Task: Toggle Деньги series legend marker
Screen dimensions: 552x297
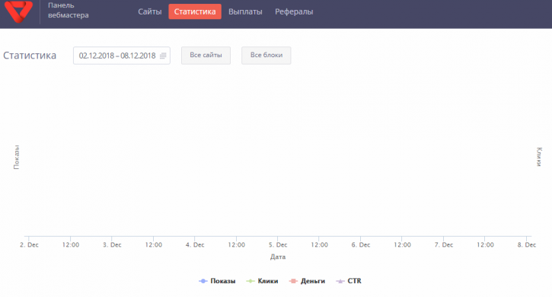Action: pos(293,281)
